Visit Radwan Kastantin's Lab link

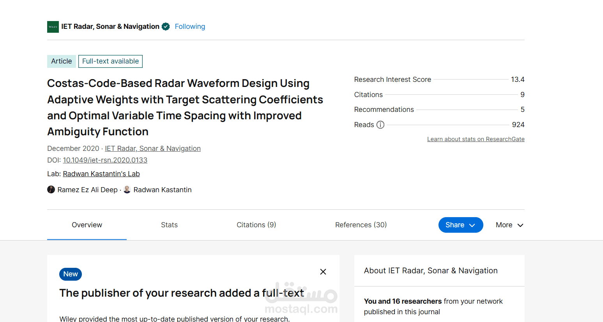tap(101, 174)
